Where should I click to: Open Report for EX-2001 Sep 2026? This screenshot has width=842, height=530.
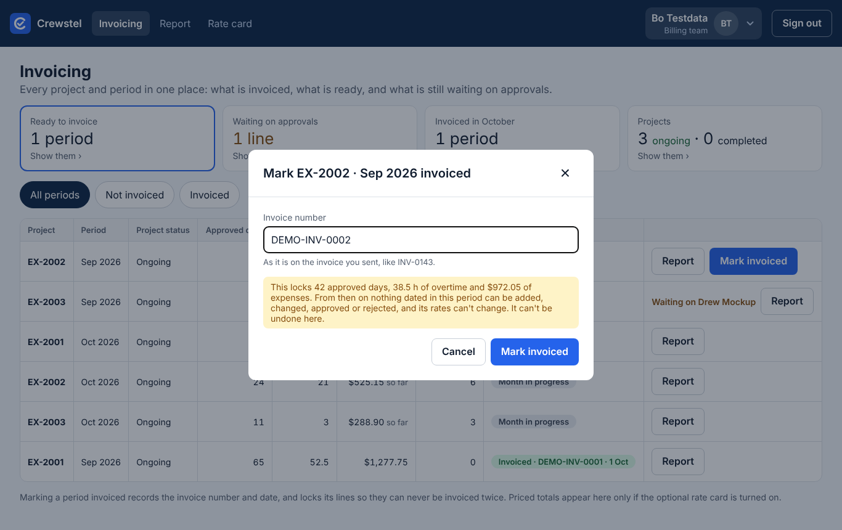coord(678,462)
